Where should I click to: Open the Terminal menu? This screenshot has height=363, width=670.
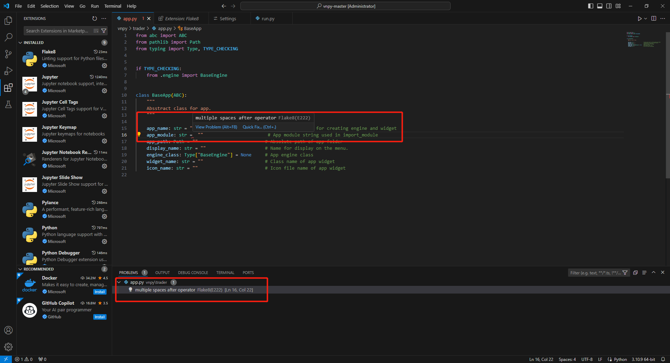click(112, 6)
